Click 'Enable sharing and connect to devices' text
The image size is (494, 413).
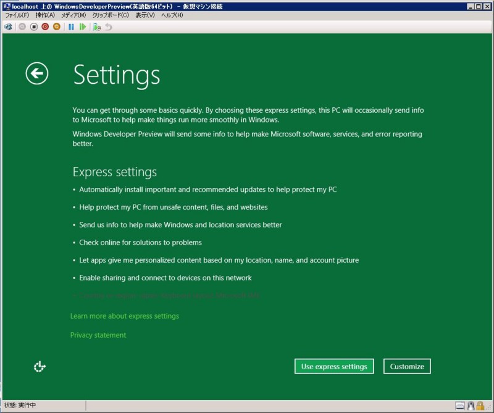pos(165,278)
